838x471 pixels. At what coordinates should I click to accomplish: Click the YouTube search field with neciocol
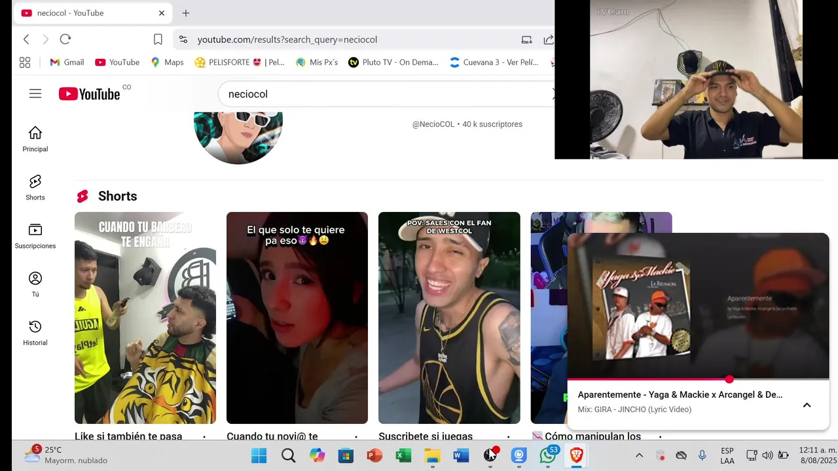(386, 94)
